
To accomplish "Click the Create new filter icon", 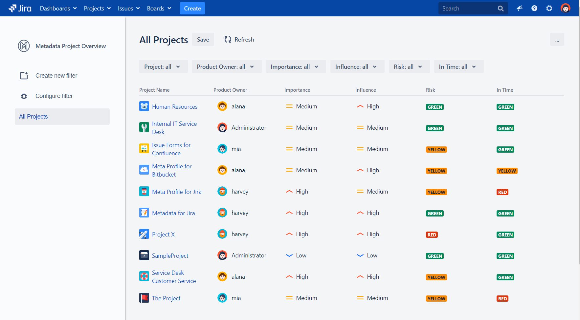I will pyautogui.click(x=24, y=76).
